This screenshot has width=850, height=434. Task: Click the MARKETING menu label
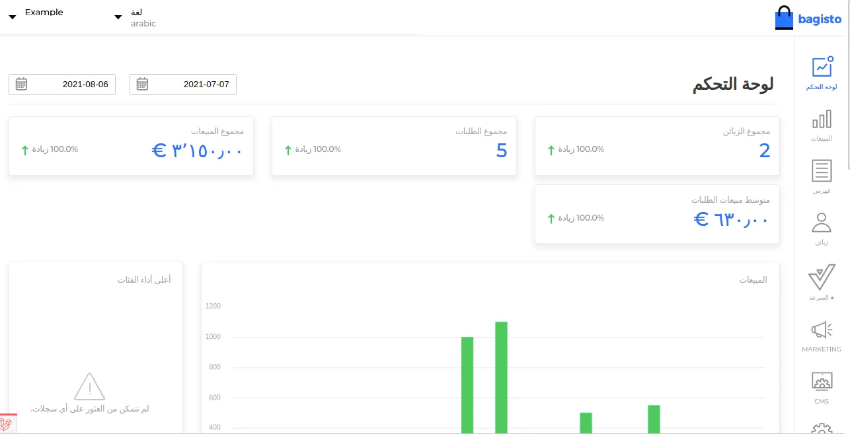point(822,349)
